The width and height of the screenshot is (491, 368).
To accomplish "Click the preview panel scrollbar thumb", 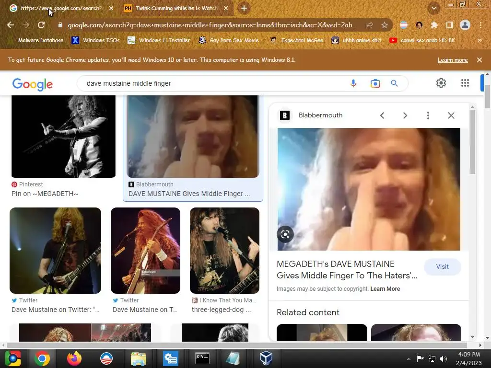I will 472,141.
